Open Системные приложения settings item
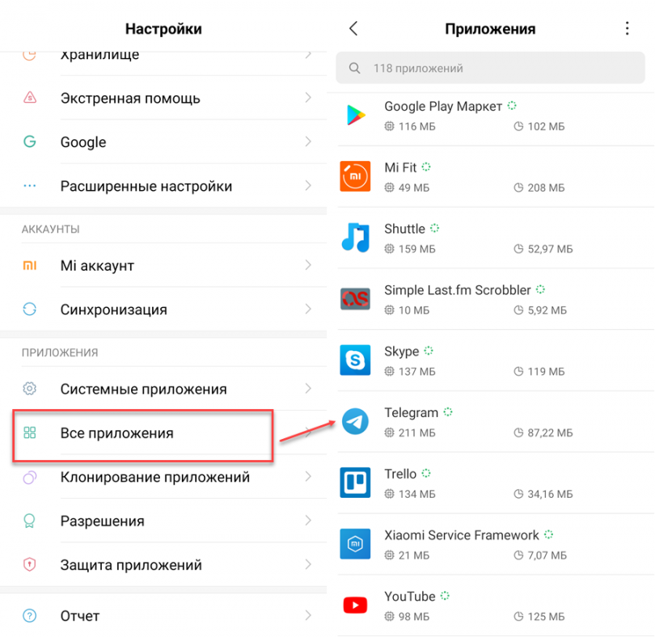 (x=163, y=389)
